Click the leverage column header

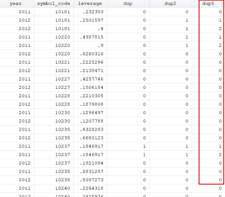click(x=90, y=4)
